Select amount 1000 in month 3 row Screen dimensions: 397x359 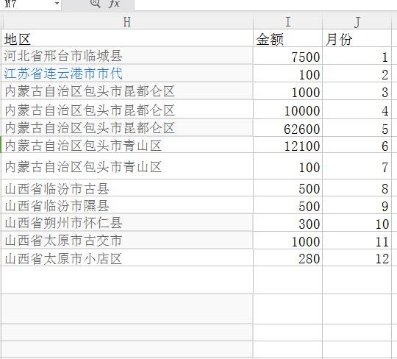click(x=288, y=91)
